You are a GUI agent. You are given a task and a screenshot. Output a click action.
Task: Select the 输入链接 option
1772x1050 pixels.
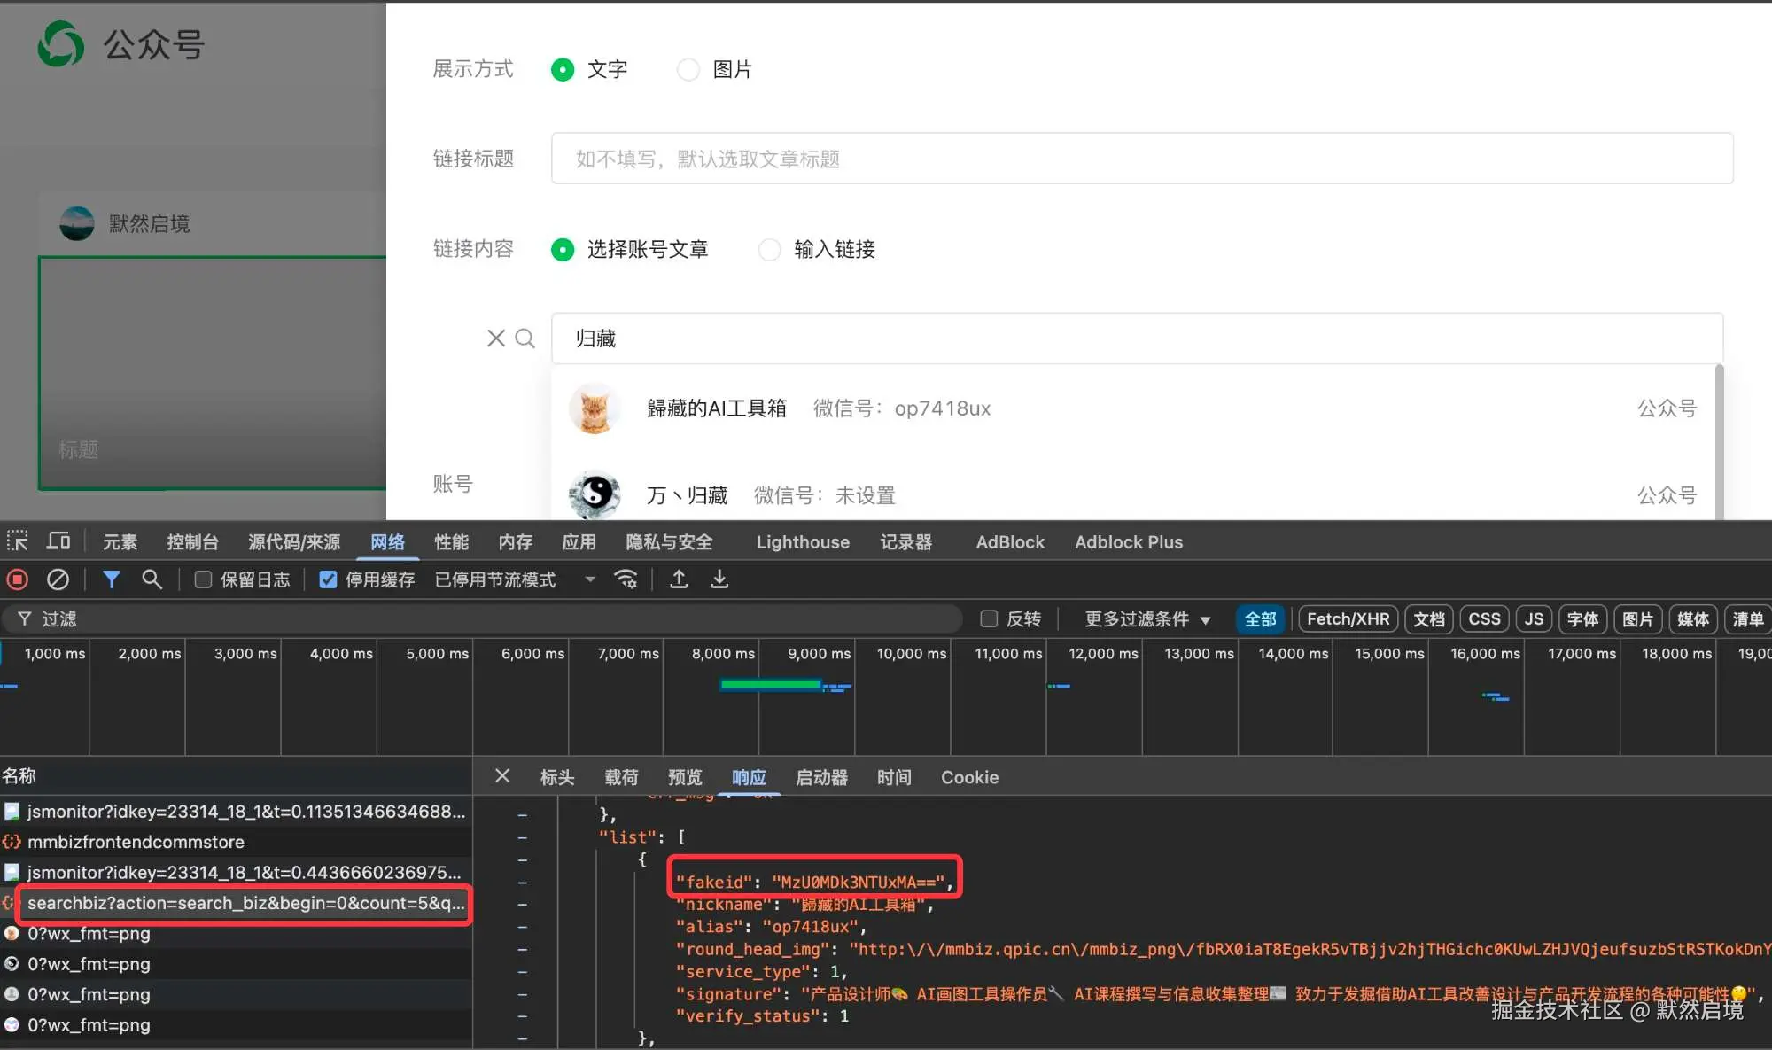pyautogui.click(x=769, y=249)
